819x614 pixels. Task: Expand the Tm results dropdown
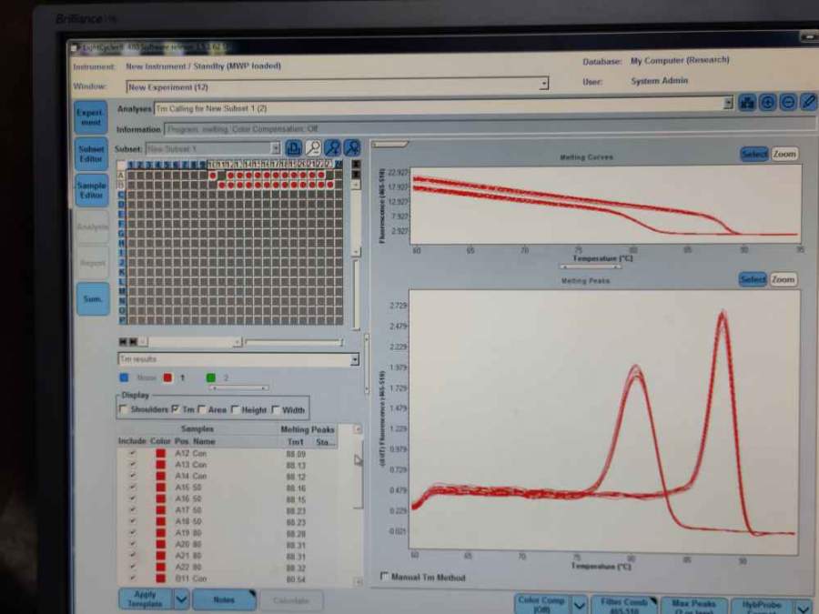pyautogui.click(x=355, y=359)
